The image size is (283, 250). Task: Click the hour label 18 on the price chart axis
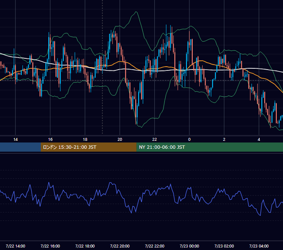point(85,140)
